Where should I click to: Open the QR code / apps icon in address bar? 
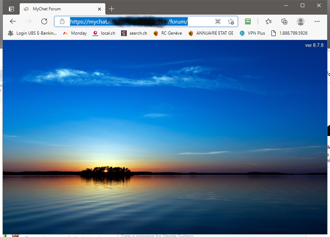click(x=218, y=22)
